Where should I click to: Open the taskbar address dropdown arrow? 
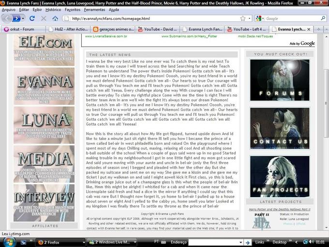pos(241,242)
